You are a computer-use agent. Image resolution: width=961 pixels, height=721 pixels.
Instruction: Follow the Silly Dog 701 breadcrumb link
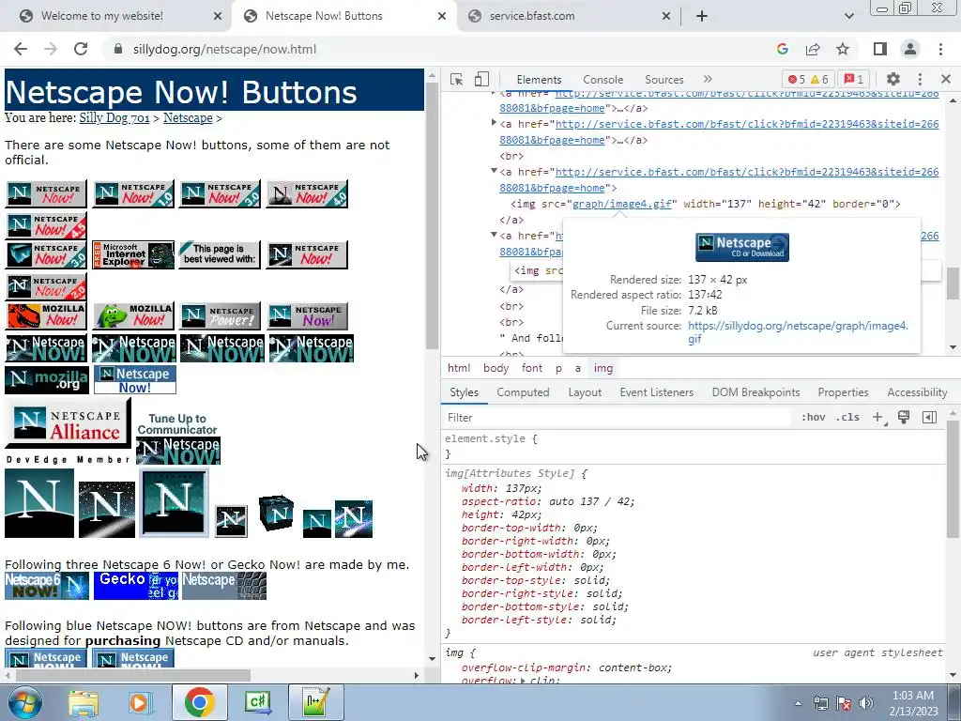coord(114,117)
